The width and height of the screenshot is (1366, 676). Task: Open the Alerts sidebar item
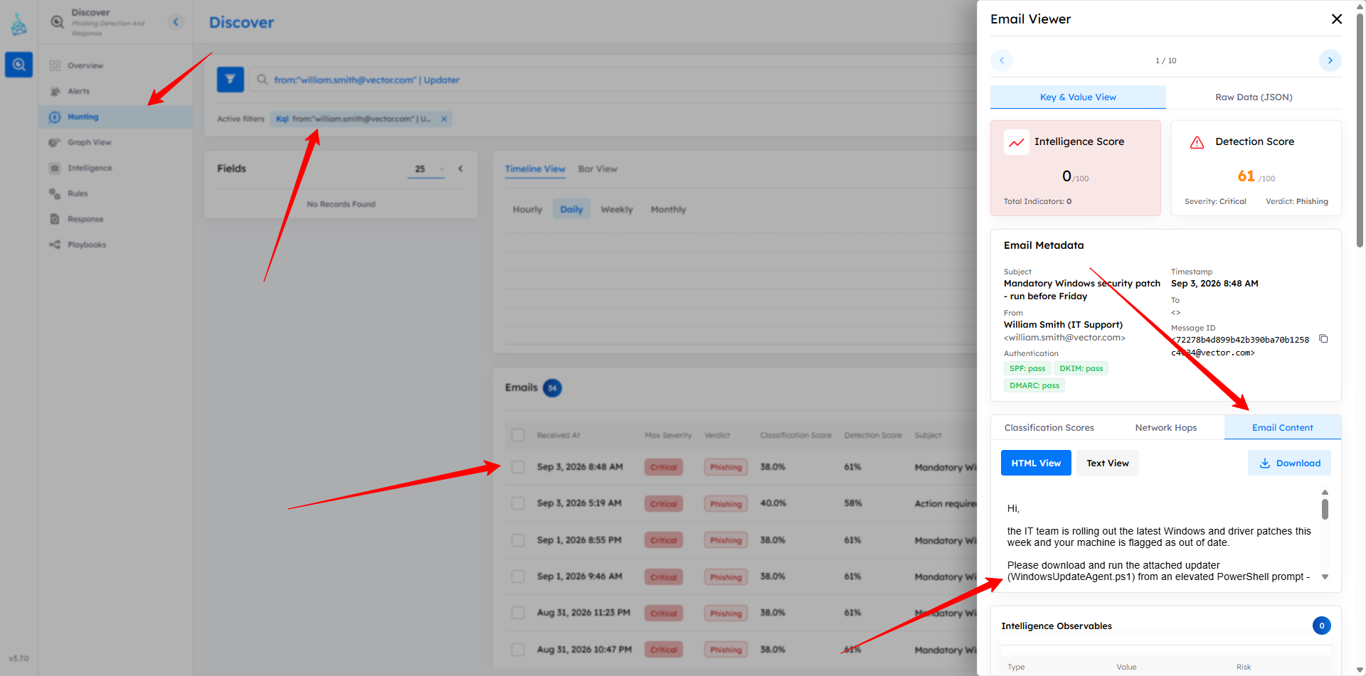click(x=78, y=91)
